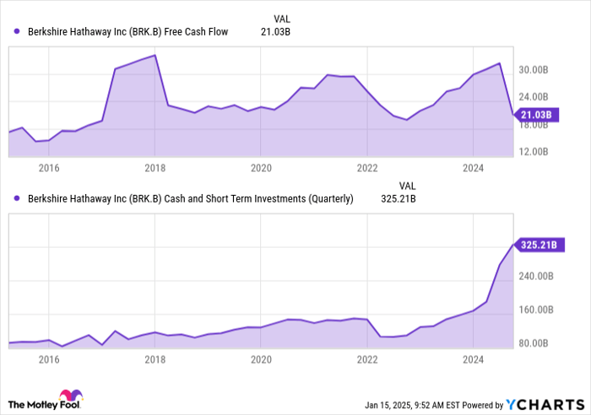This screenshot has height=415, width=591.
Task: Click the 325.21B value in the bottom legend
Action: click(399, 199)
